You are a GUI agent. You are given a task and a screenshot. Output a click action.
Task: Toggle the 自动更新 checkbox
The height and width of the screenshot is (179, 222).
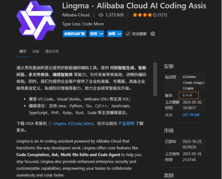click(x=128, y=34)
